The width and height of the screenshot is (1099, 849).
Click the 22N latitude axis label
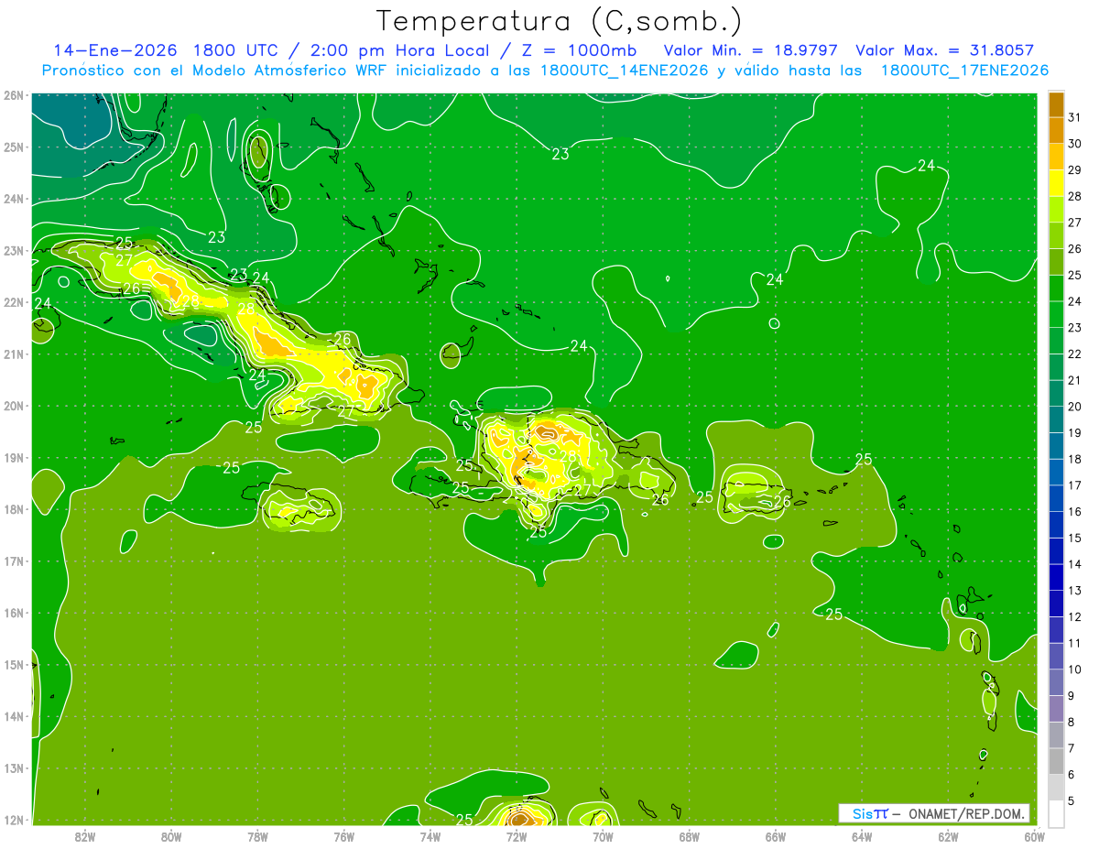[13, 302]
